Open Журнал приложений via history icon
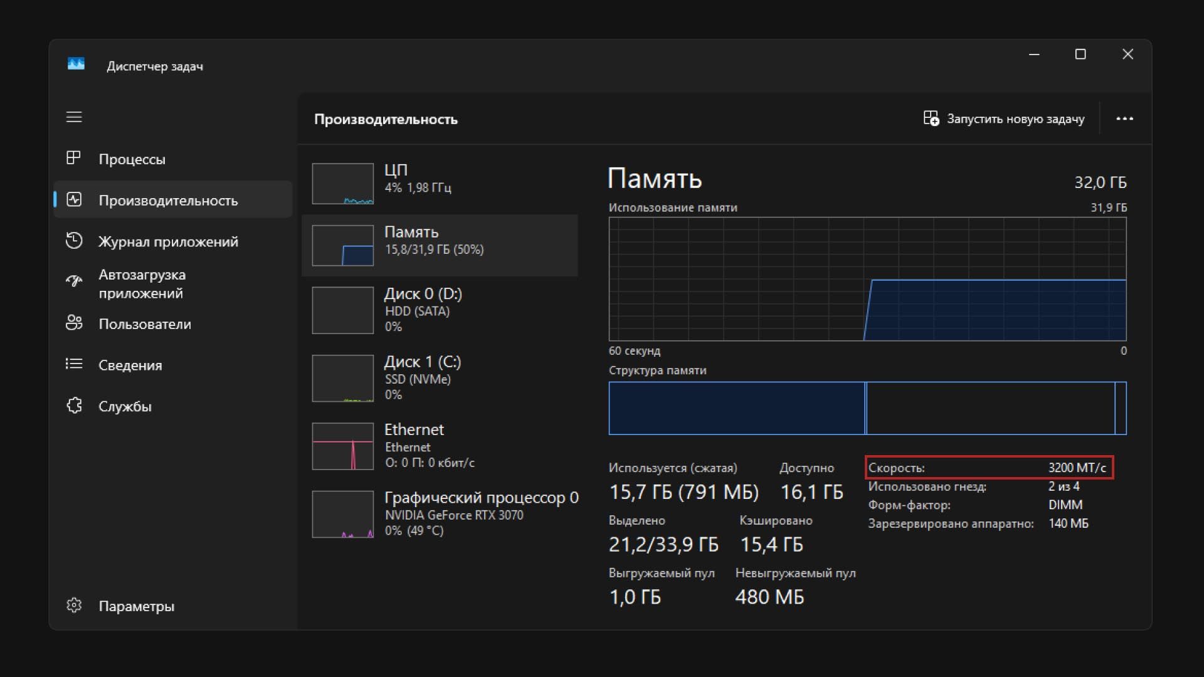 coord(74,241)
